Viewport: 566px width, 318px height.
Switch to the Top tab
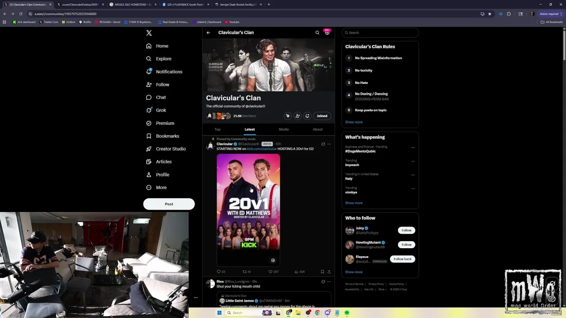218,129
